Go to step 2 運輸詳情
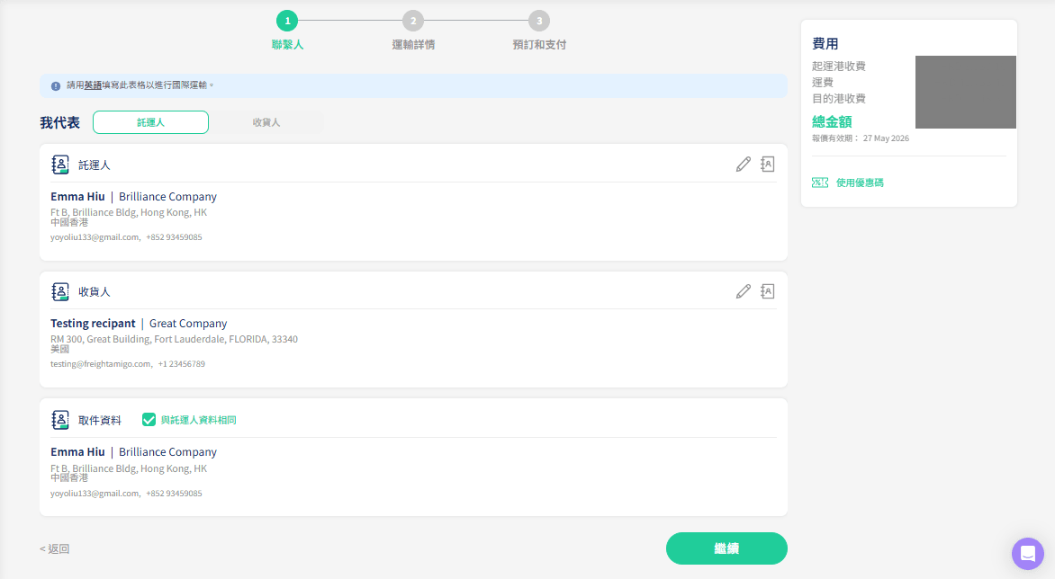 click(x=413, y=21)
